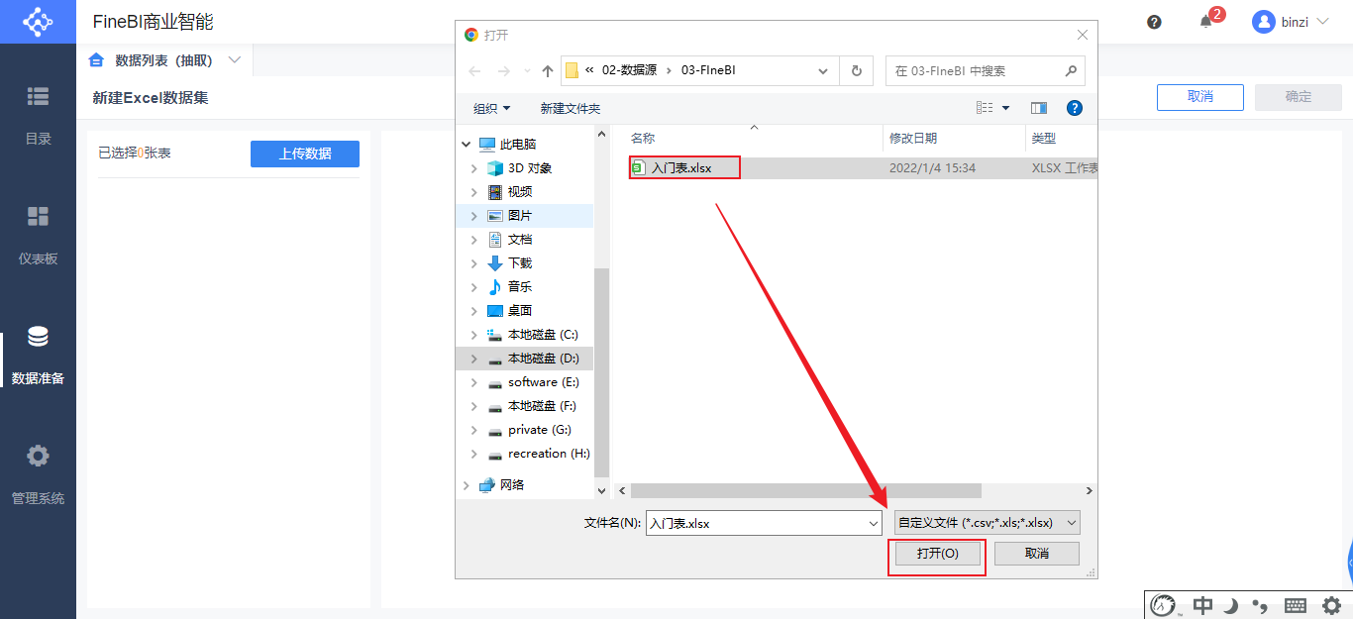Screen dimensions: 1353x619
Task: Click the 打开(O) button
Action: 937,554
